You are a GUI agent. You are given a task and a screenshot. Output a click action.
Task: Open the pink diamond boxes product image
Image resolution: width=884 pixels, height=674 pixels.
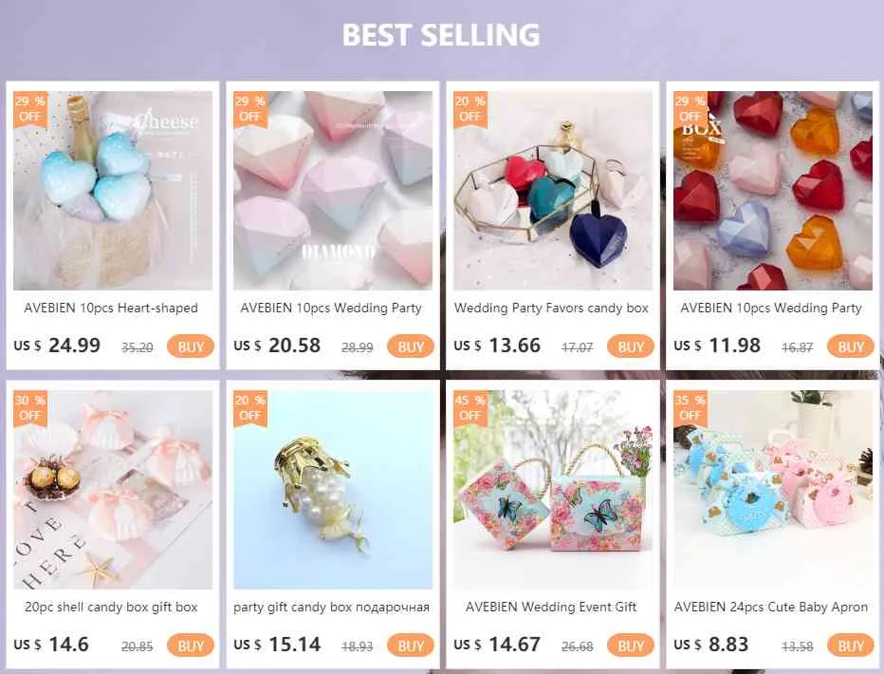tap(333, 191)
